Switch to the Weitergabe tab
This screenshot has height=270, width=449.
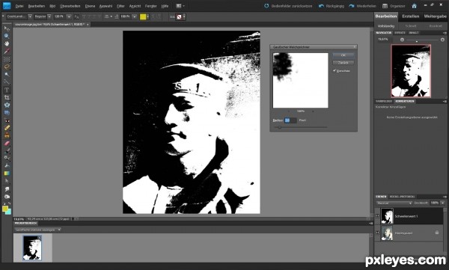[435, 16]
